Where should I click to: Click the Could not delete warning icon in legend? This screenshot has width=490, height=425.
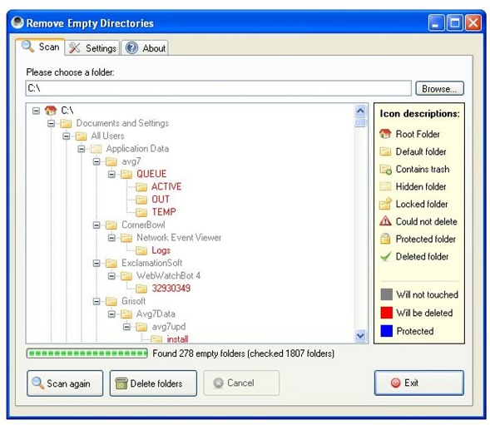385,221
